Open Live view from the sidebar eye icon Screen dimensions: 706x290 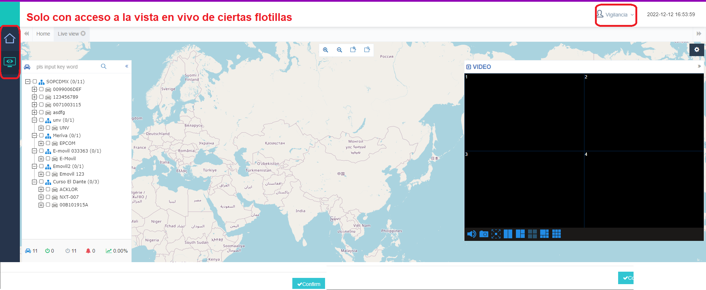pos(10,62)
